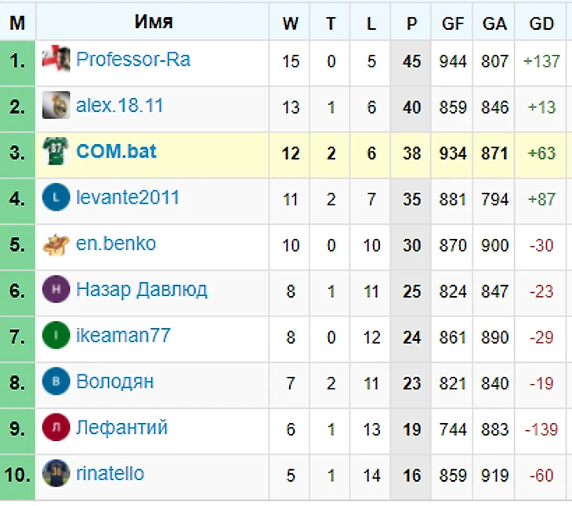
Task: Click the W wins column header
Action: click(x=291, y=23)
